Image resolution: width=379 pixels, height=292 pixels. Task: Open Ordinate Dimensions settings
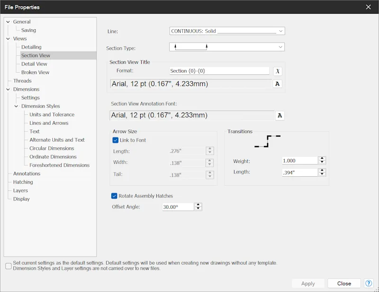(53, 157)
